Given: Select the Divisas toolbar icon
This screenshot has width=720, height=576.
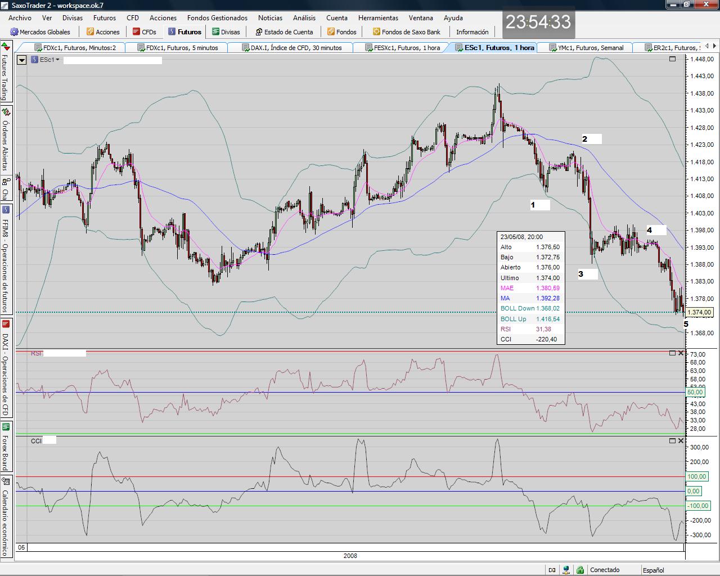Looking at the screenshot, I should (216, 32).
